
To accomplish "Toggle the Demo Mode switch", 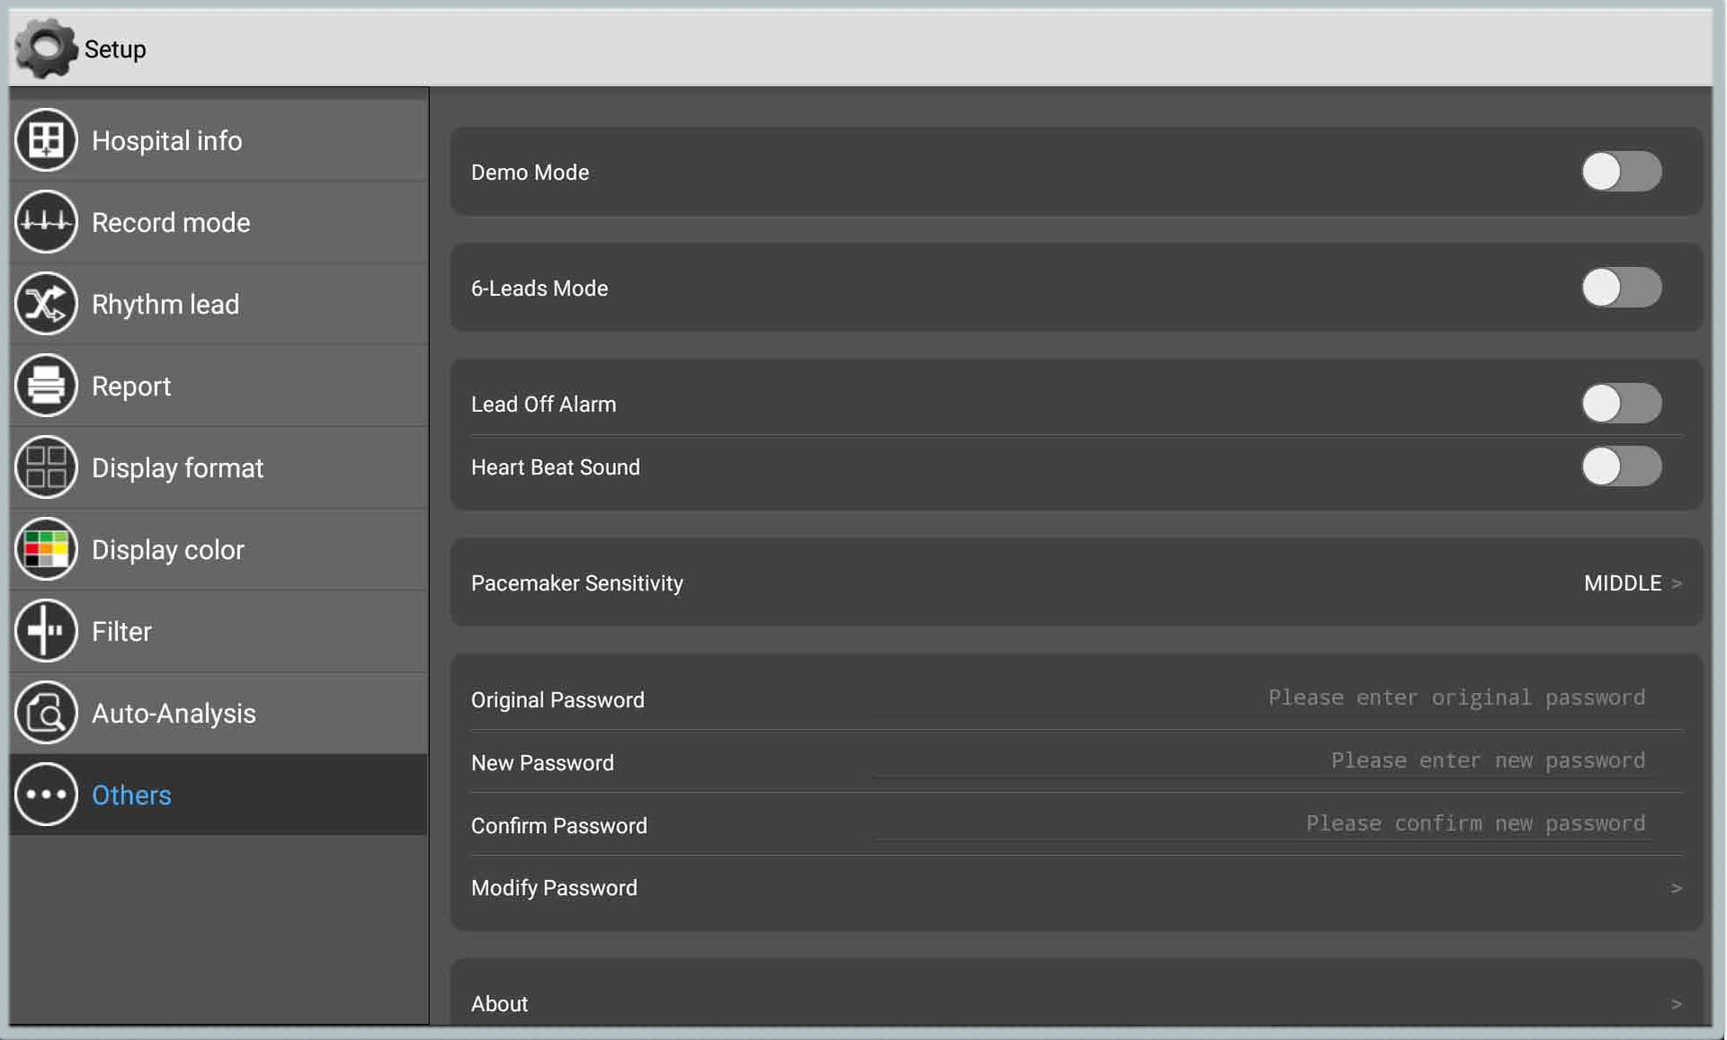I will pyautogui.click(x=1622, y=172).
